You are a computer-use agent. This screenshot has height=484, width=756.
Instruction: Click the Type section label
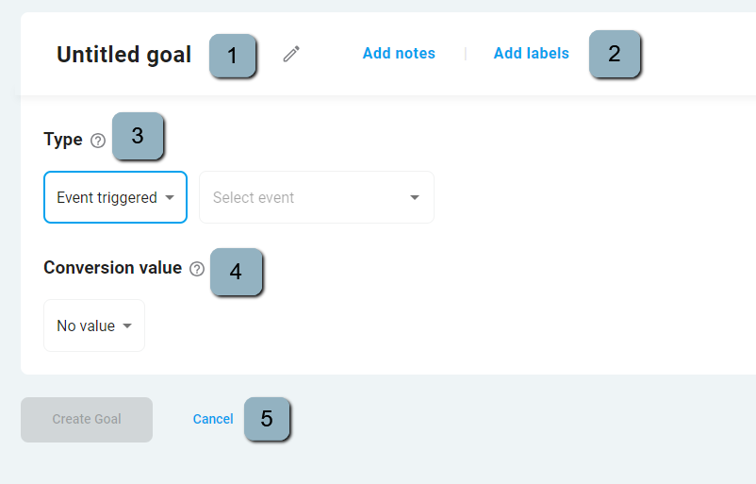click(x=63, y=140)
